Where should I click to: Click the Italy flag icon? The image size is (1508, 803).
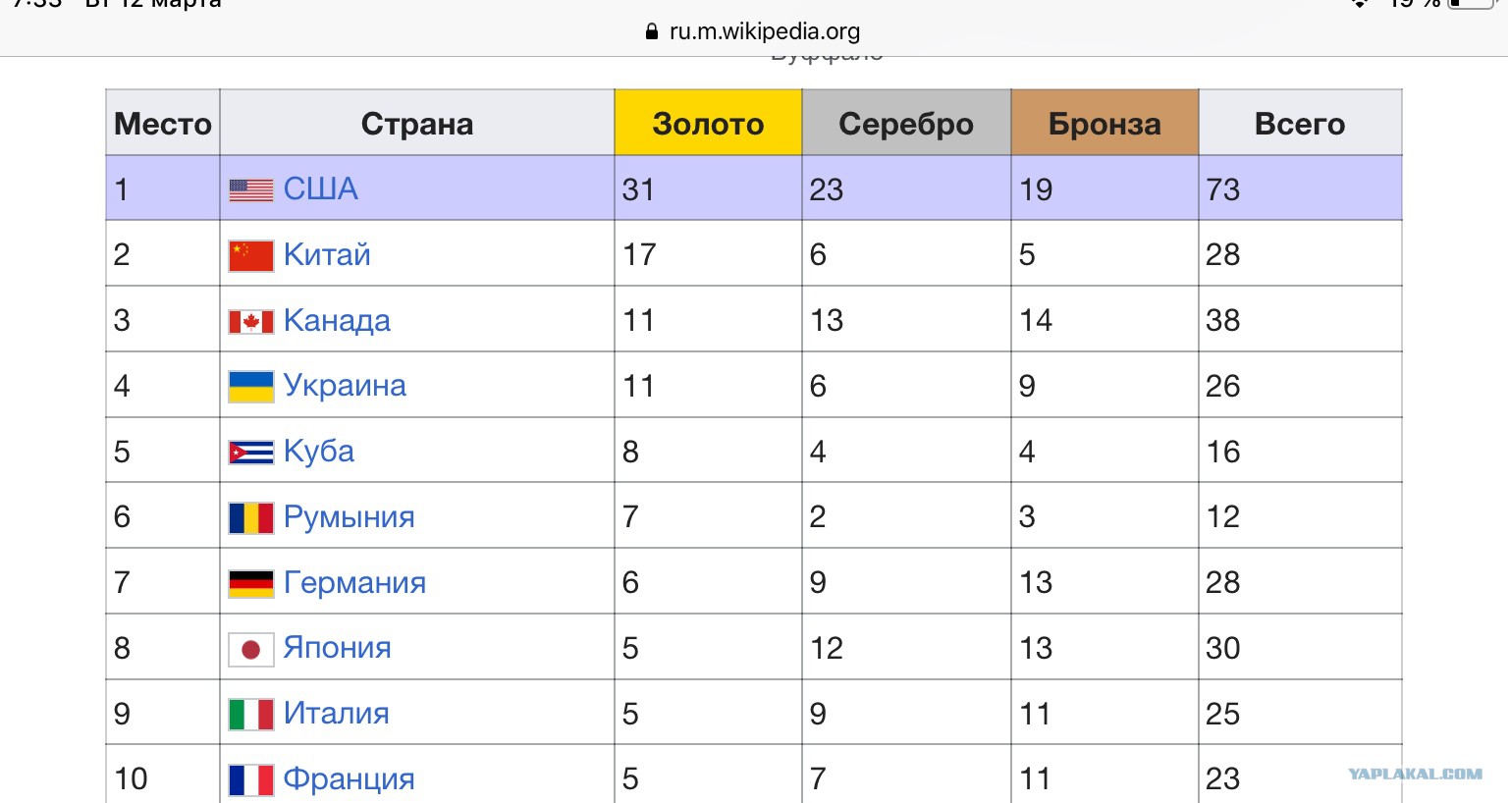tap(251, 714)
